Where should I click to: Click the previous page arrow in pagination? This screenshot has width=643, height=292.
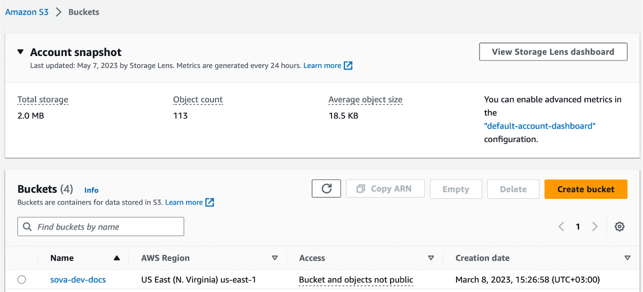pyautogui.click(x=561, y=227)
